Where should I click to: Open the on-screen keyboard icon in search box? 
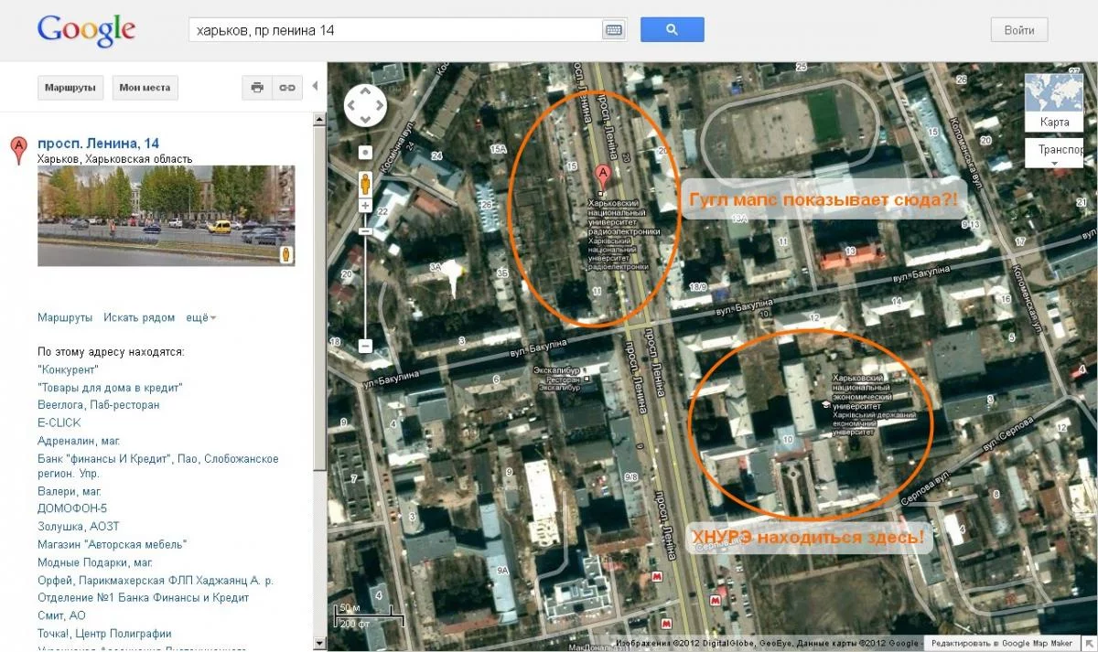click(x=613, y=30)
